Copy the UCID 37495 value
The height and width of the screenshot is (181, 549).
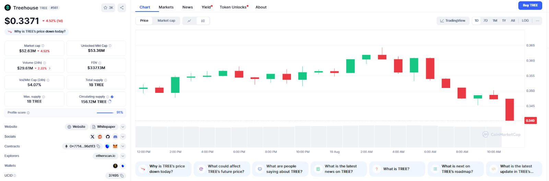pos(122,176)
